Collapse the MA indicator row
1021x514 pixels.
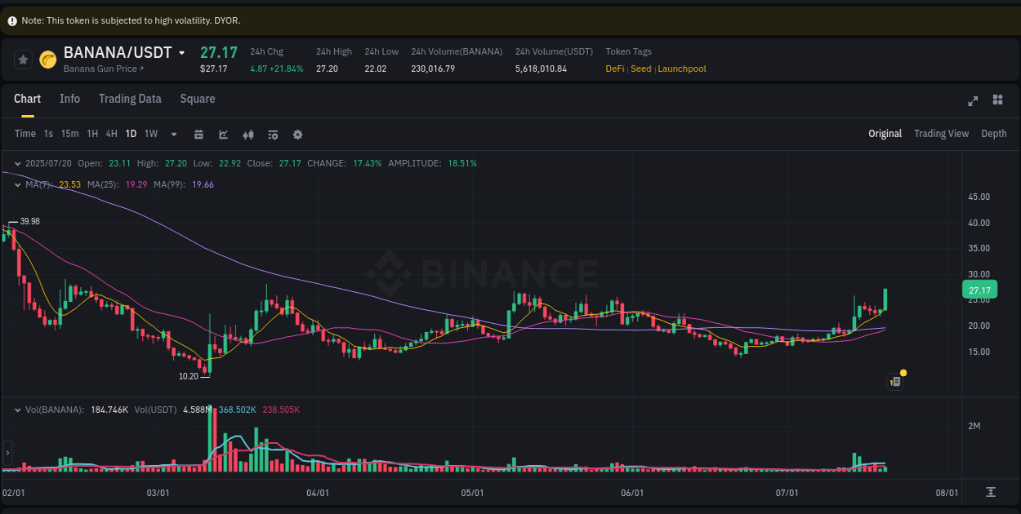[x=17, y=184]
